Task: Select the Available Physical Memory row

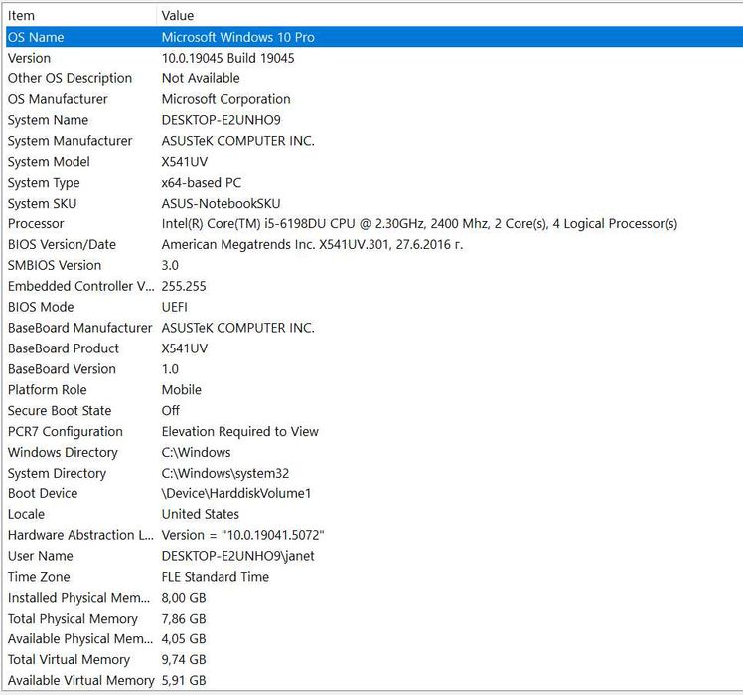Action: tap(374, 639)
